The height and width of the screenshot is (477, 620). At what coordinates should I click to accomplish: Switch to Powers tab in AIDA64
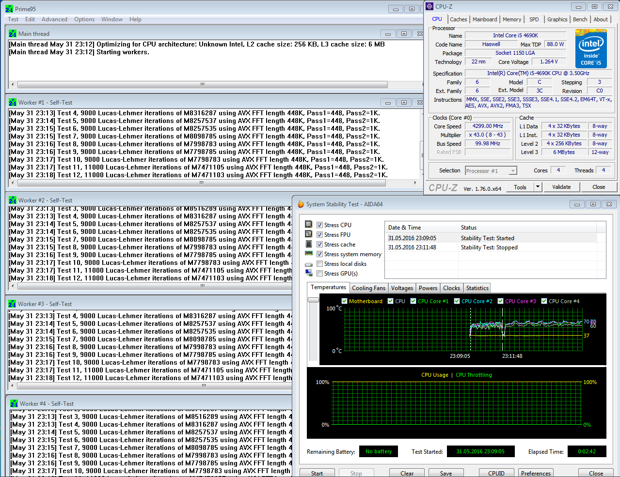428,288
